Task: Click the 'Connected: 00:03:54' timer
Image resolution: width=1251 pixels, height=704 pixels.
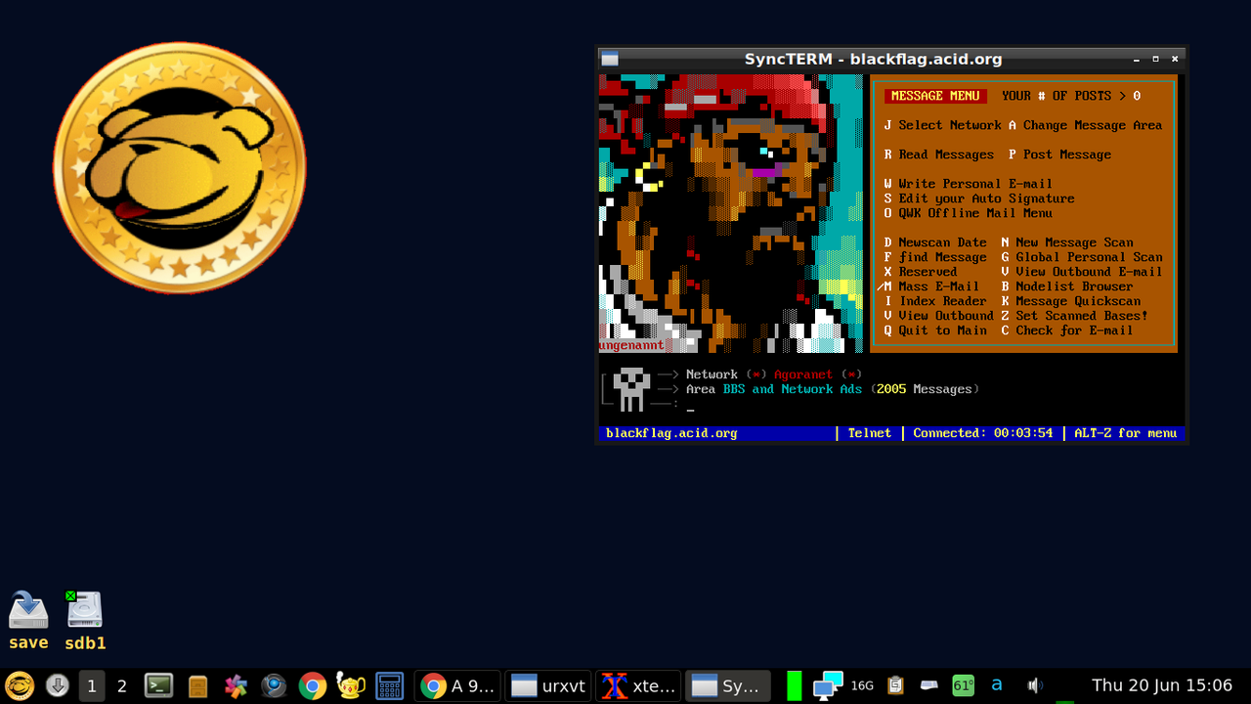Action: tap(983, 433)
